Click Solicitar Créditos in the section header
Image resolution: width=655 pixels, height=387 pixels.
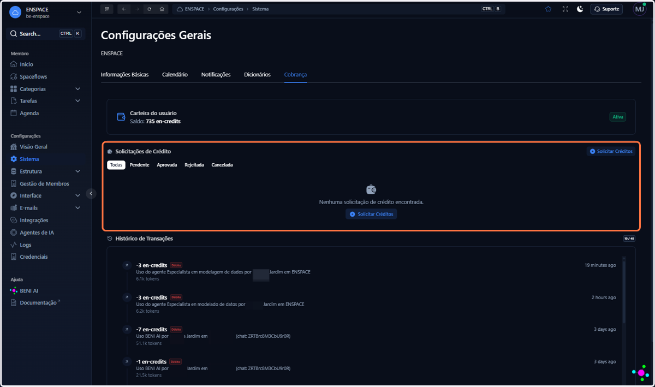pyautogui.click(x=611, y=151)
